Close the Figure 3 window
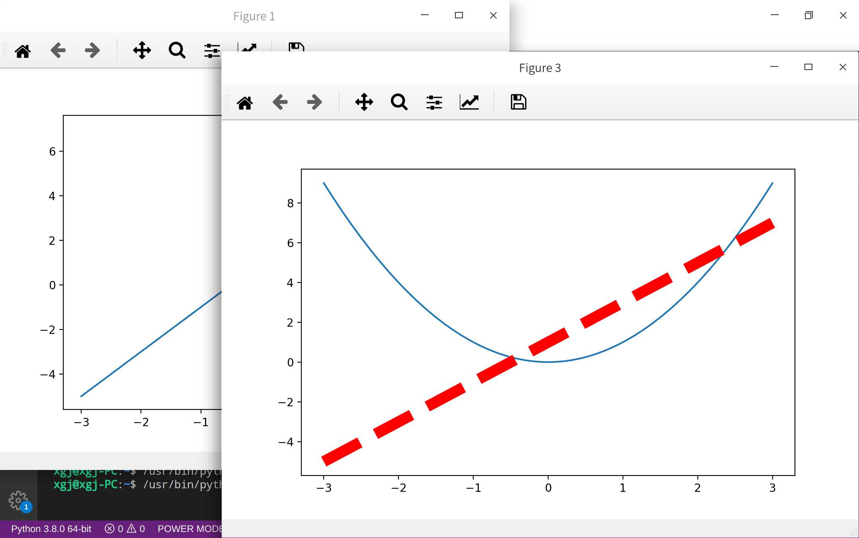 (843, 67)
